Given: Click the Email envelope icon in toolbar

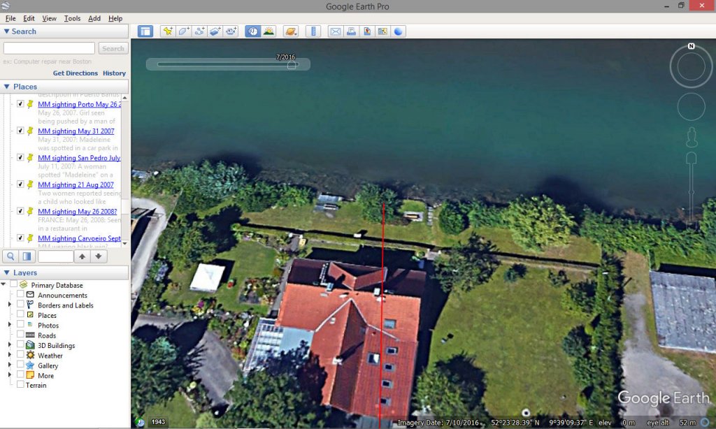Looking at the screenshot, I should (335, 31).
